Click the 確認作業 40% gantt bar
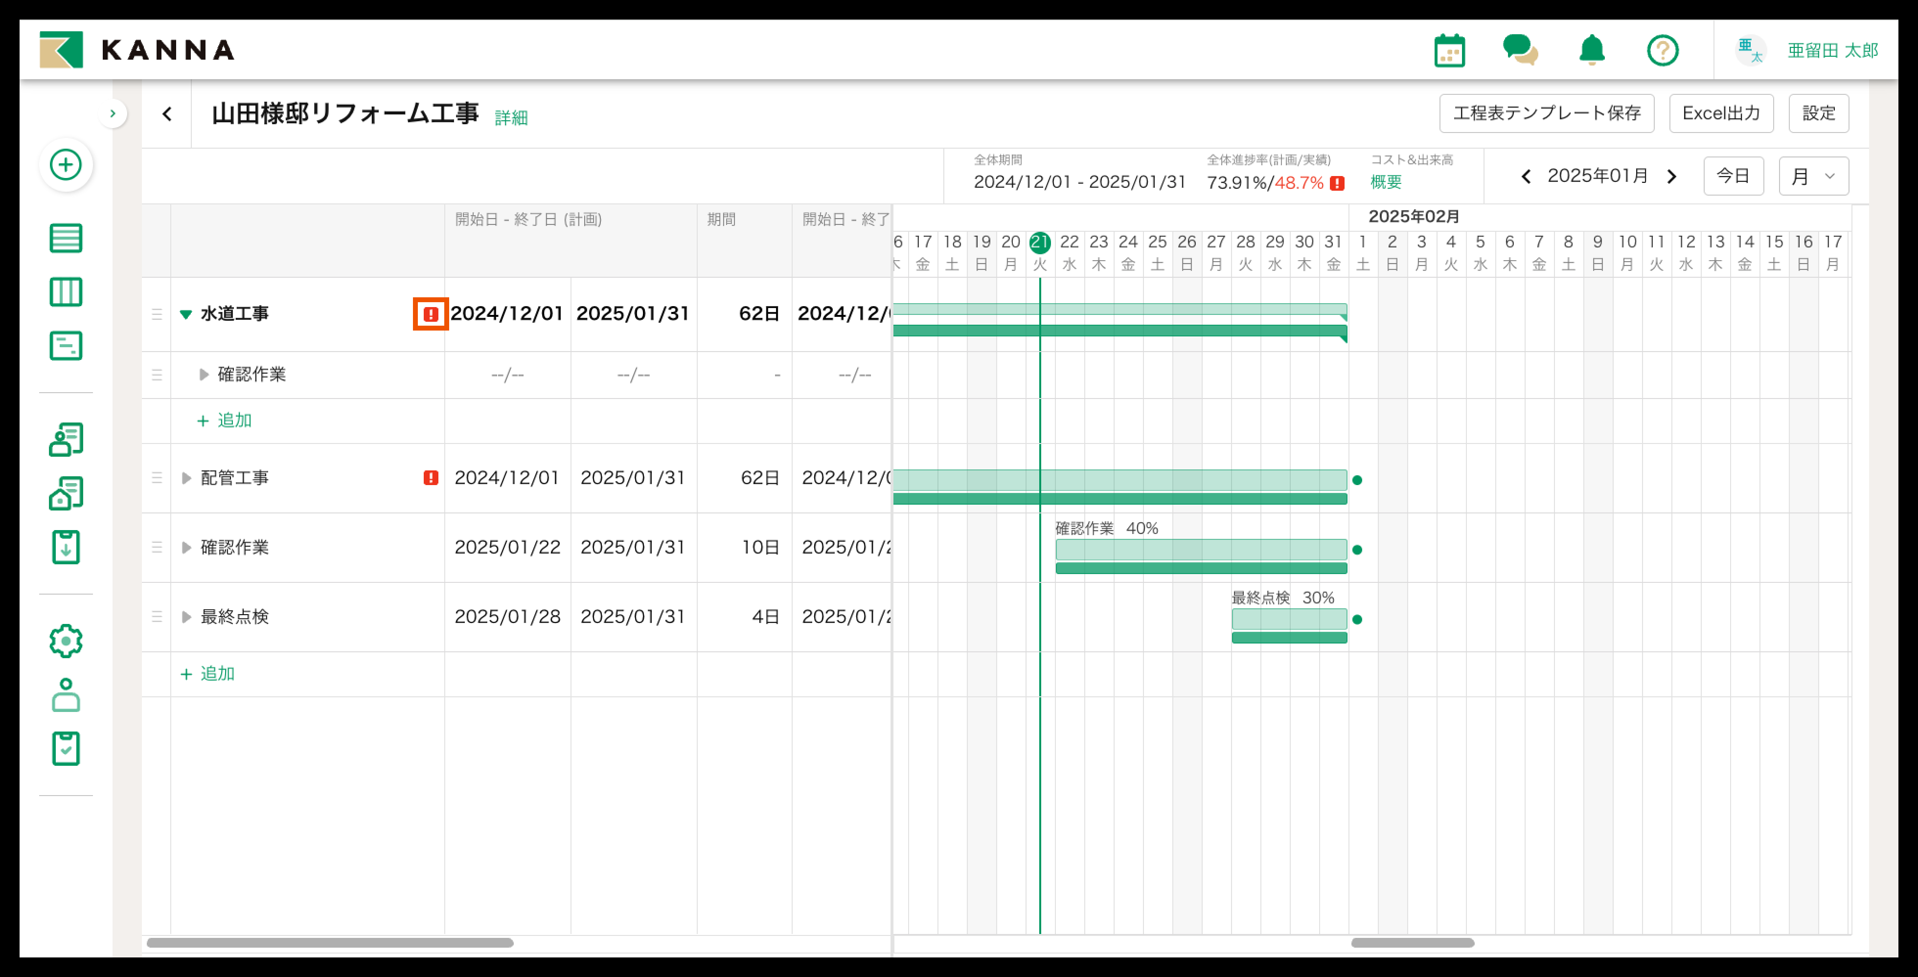Viewport: 1918px width, 977px height. click(1200, 550)
